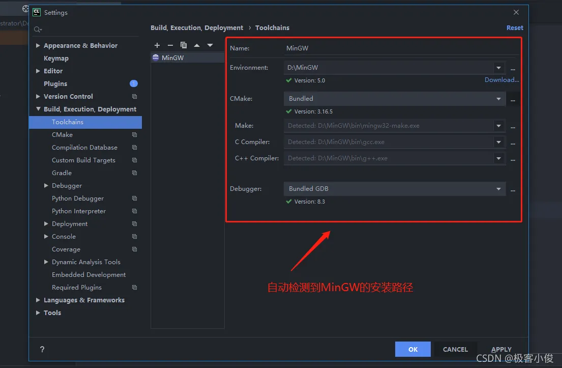Expand the Console settings node

pyautogui.click(x=46, y=236)
